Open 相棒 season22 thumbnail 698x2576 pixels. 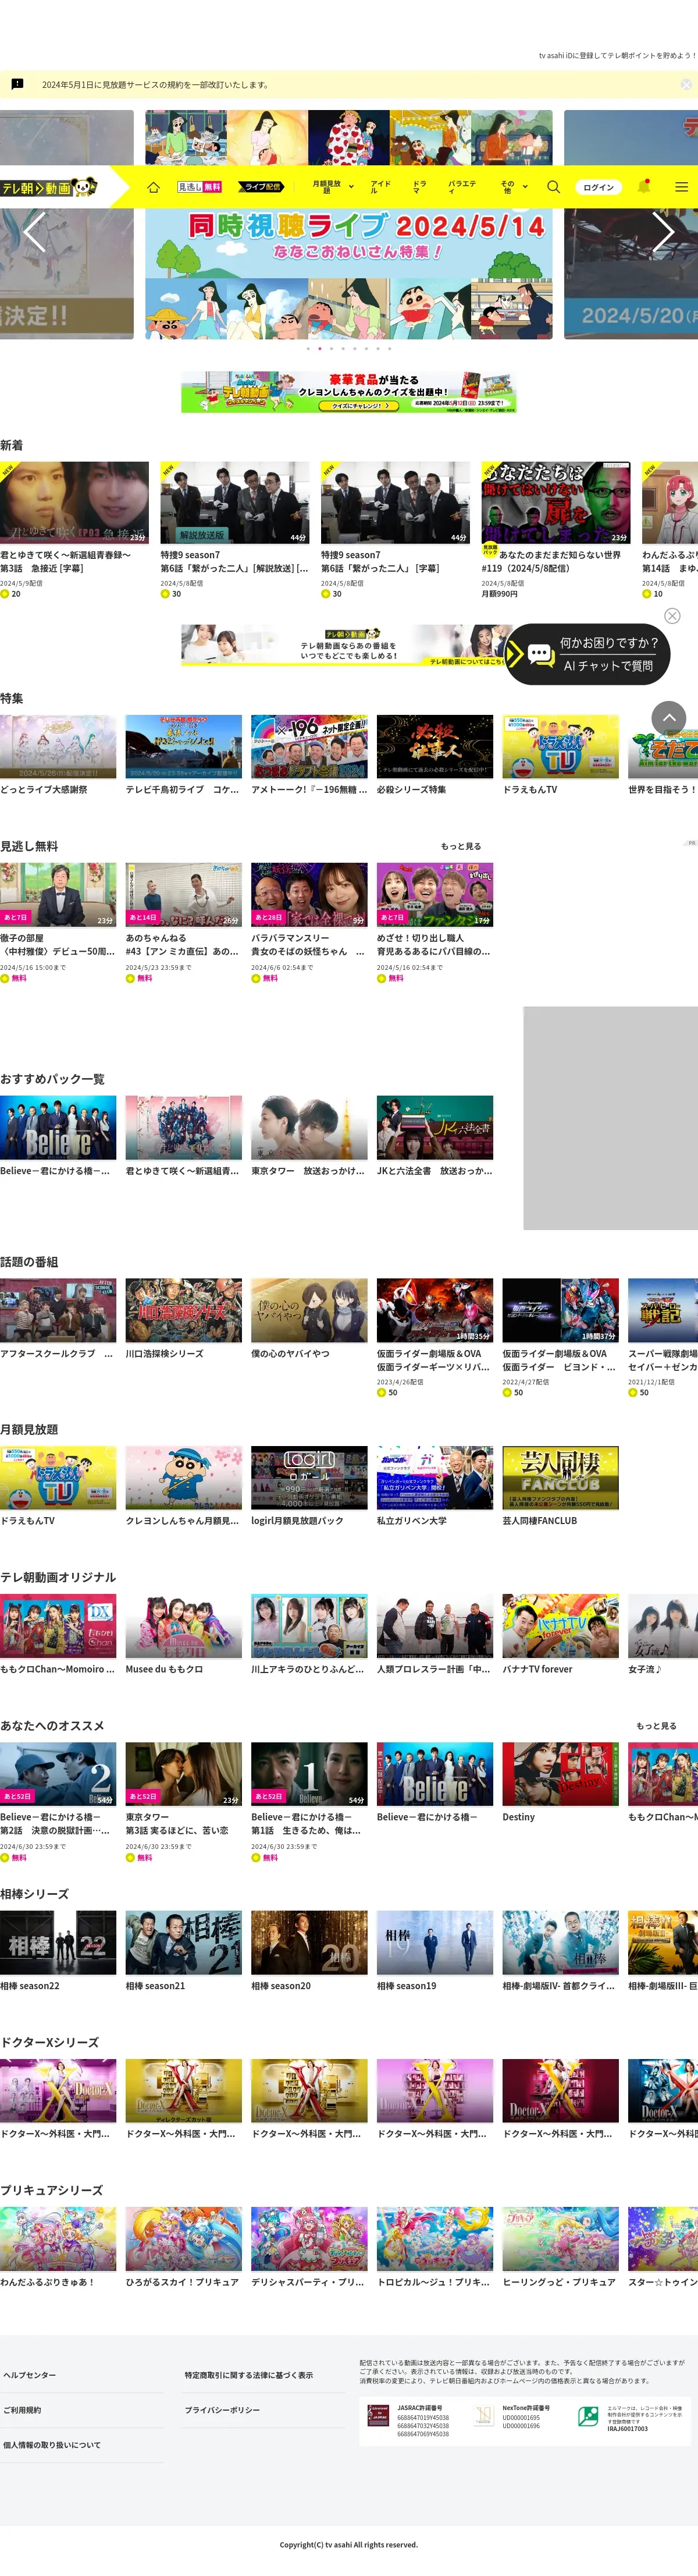(58, 1942)
